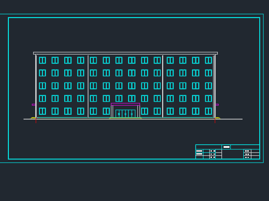
Task: Pick the red axis marker at left building base
Action: [36, 120]
